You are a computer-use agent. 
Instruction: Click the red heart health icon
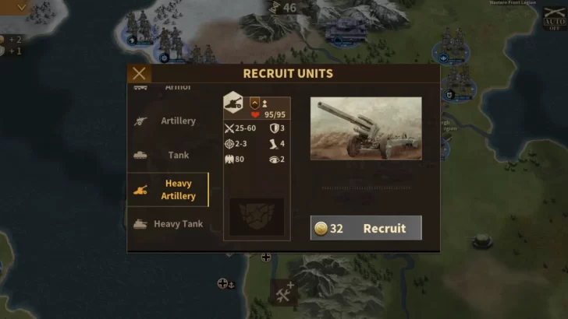pos(255,115)
